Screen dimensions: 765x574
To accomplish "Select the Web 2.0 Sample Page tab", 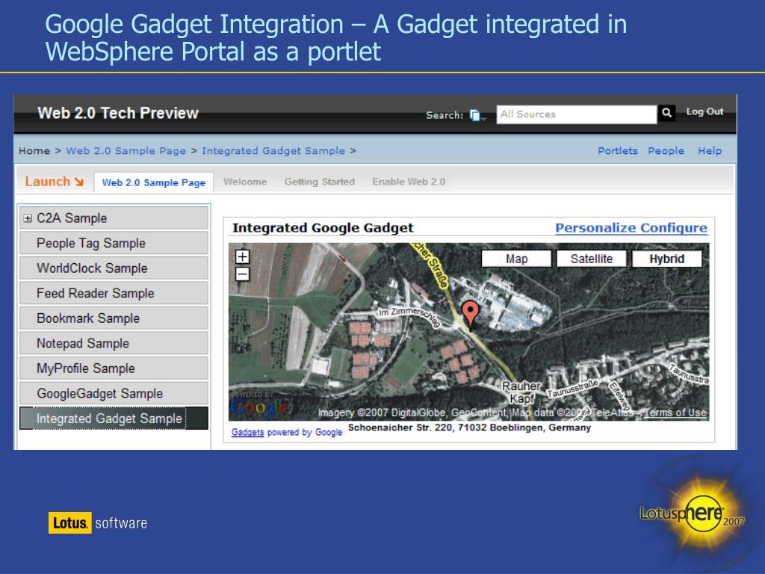I will tap(154, 182).
